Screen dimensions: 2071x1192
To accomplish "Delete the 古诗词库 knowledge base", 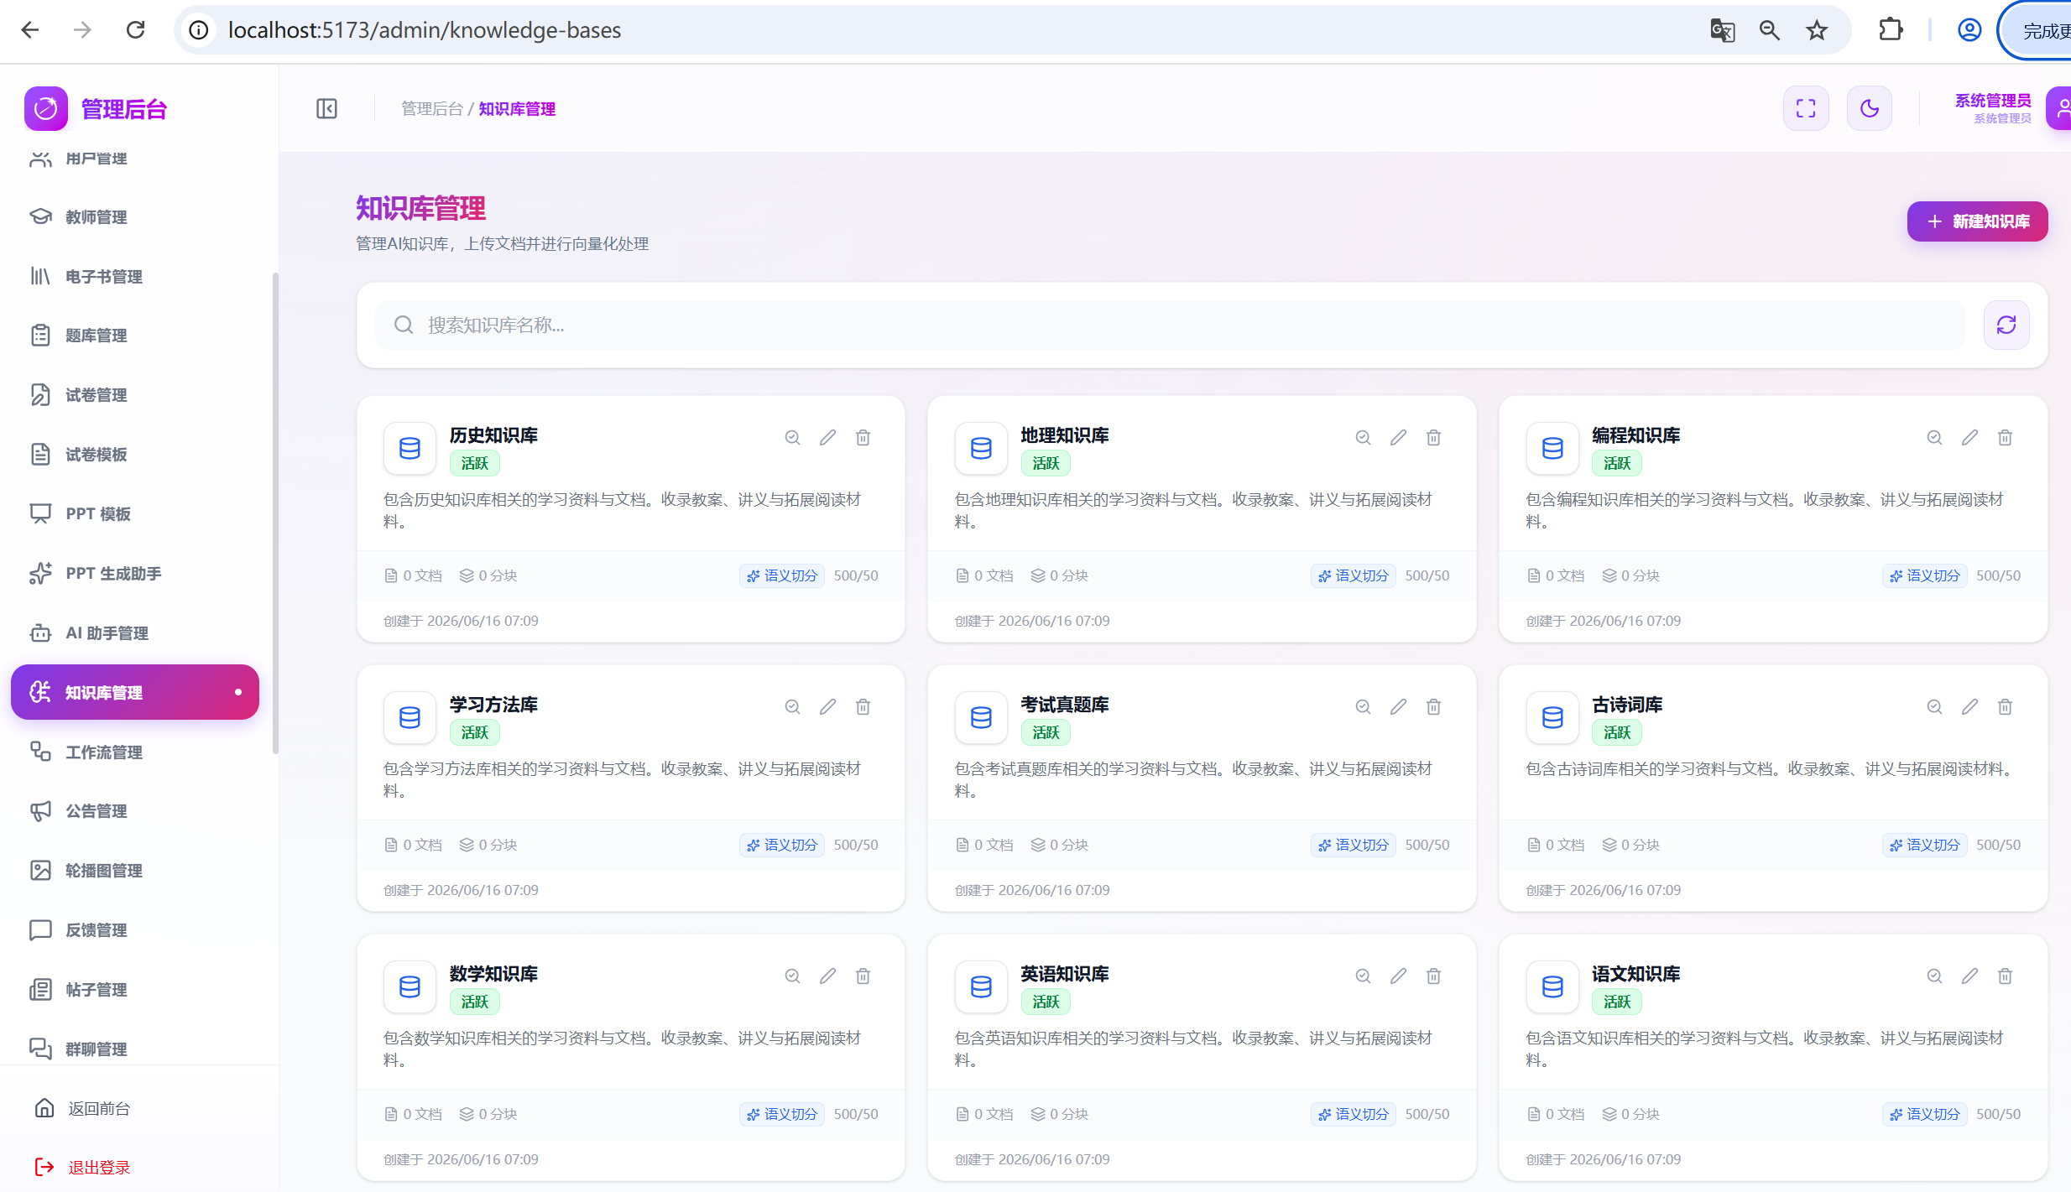I will 2005,706.
